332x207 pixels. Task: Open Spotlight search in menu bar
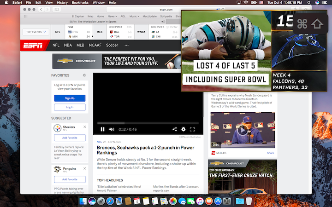tap(309, 3)
